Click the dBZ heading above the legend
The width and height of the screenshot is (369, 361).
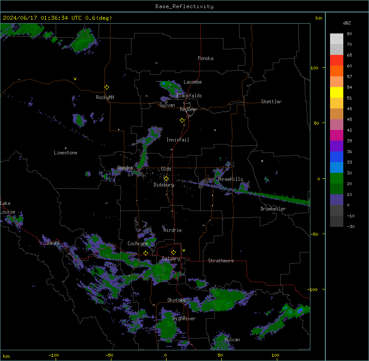pos(347,23)
